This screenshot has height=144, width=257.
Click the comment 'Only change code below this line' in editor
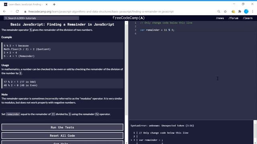[x=166, y=23]
